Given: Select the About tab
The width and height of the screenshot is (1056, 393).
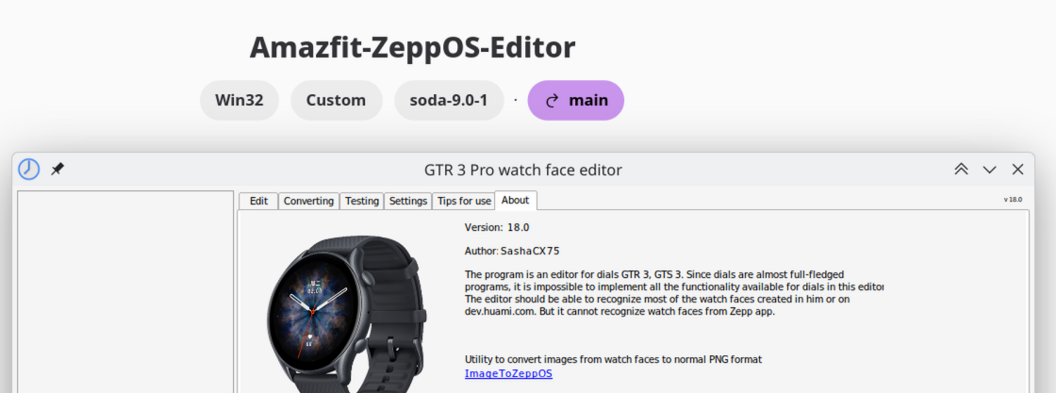Looking at the screenshot, I should 515,200.
